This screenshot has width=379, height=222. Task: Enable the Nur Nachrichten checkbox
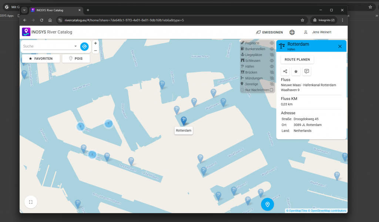[x=271, y=90]
